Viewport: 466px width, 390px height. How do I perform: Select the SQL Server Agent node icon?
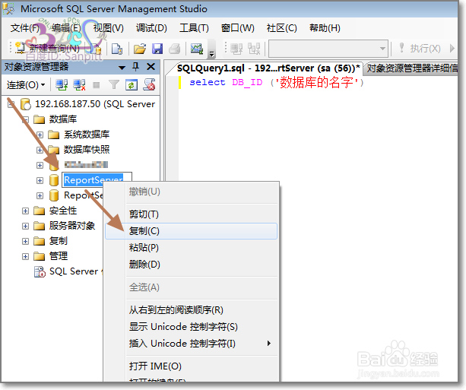pyautogui.click(x=40, y=271)
